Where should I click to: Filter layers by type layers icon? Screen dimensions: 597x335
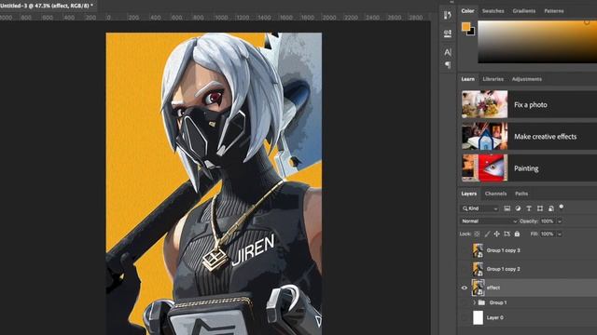pos(529,208)
